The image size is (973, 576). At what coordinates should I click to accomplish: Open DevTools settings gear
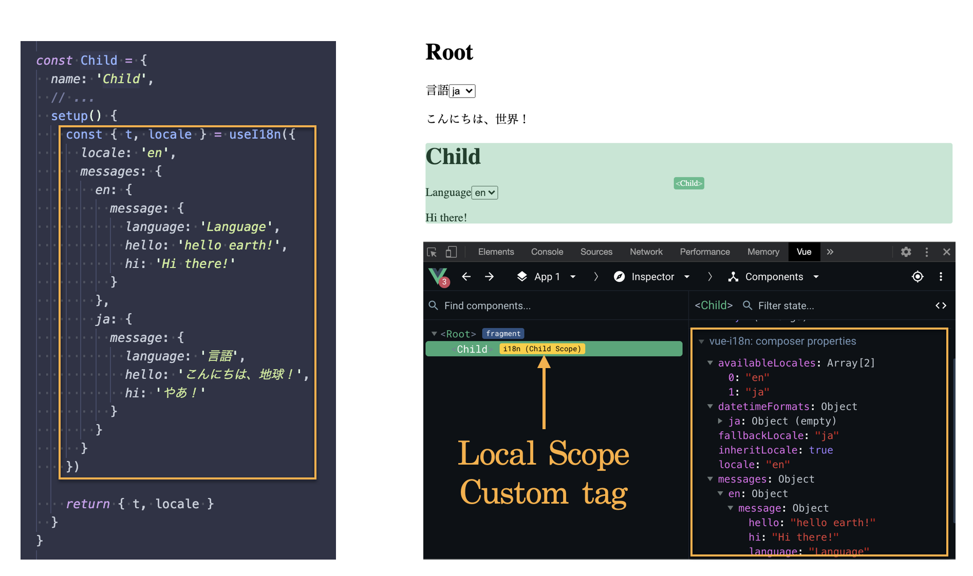click(906, 252)
